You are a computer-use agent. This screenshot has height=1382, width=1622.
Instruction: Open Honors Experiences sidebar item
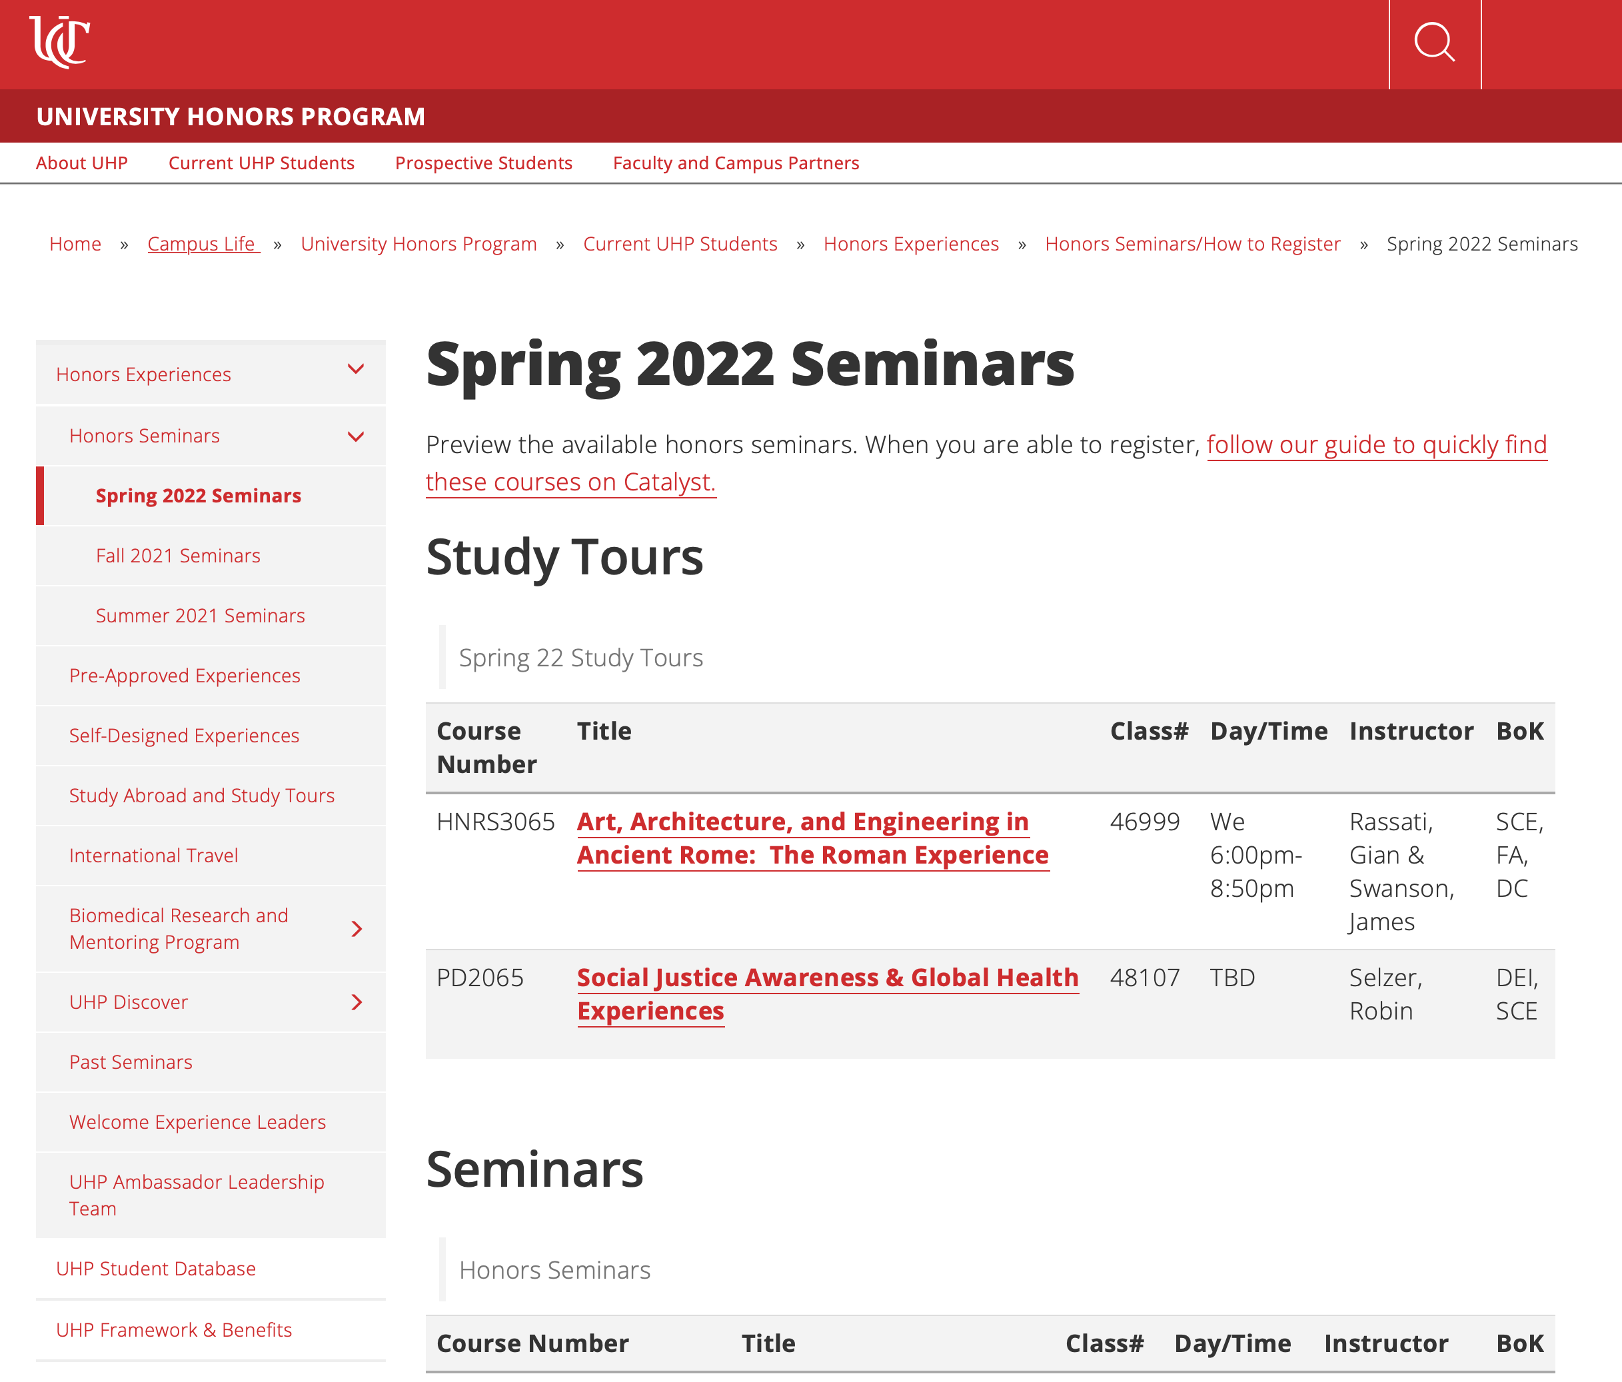[x=143, y=375]
